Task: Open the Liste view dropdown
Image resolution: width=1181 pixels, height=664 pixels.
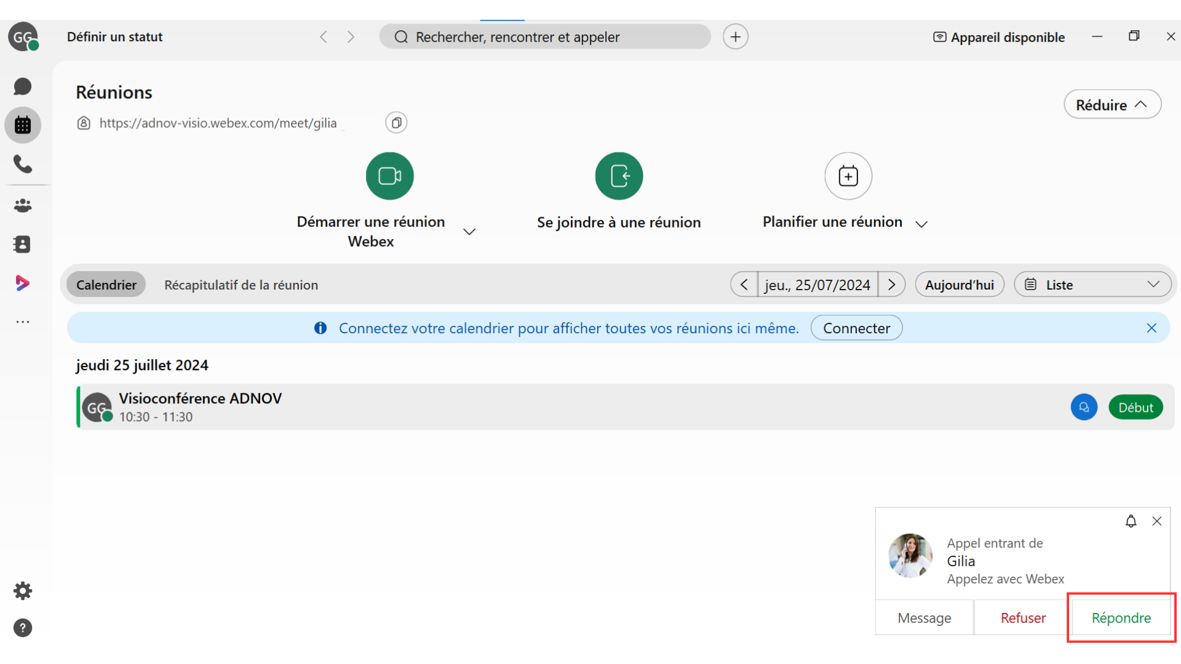Action: click(x=1092, y=285)
